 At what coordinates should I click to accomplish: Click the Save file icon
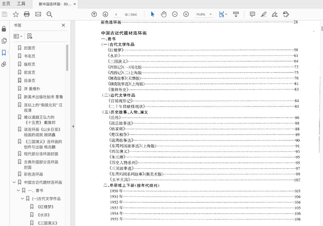point(4,14)
